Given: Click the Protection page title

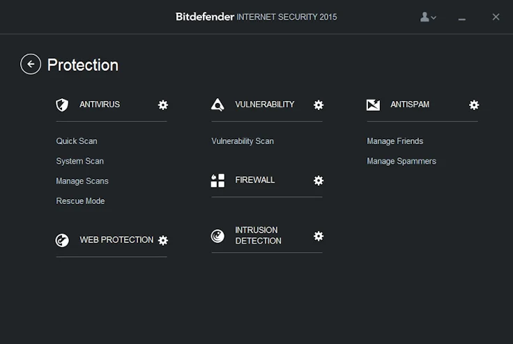Looking at the screenshot, I should click(83, 65).
